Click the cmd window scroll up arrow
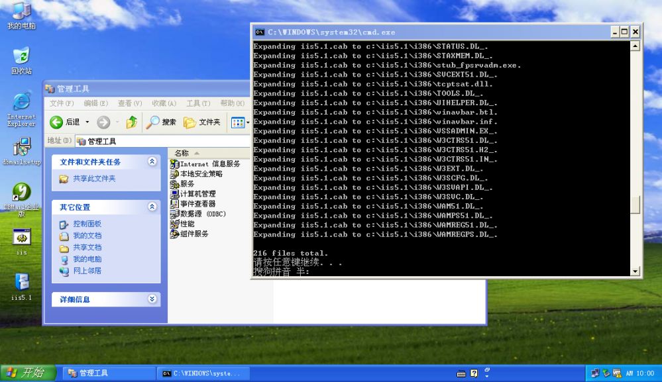 click(x=635, y=46)
